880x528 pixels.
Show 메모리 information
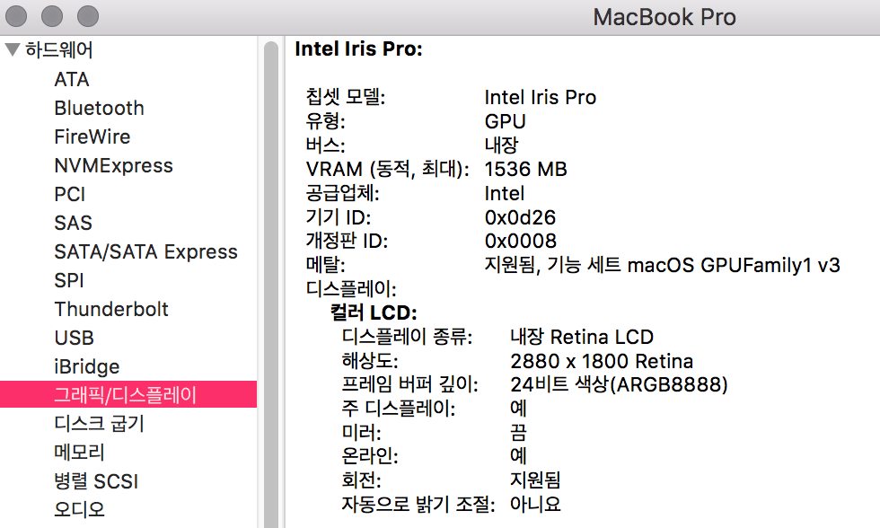coord(79,453)
